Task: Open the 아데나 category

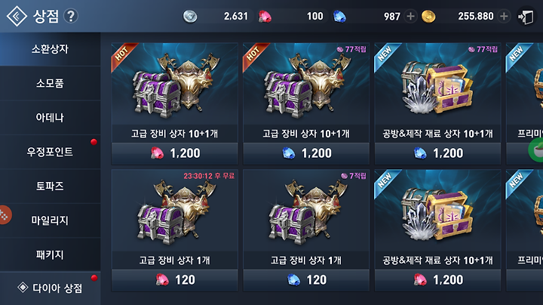Action: pyautogui.click(x=51, y=118)
